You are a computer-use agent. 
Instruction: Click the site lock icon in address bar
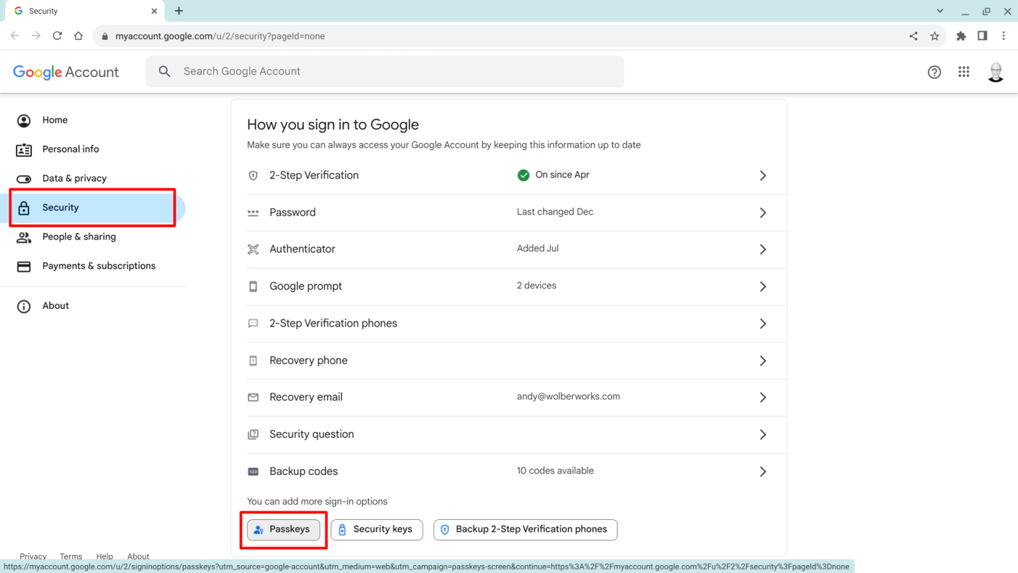coord(105,36)
